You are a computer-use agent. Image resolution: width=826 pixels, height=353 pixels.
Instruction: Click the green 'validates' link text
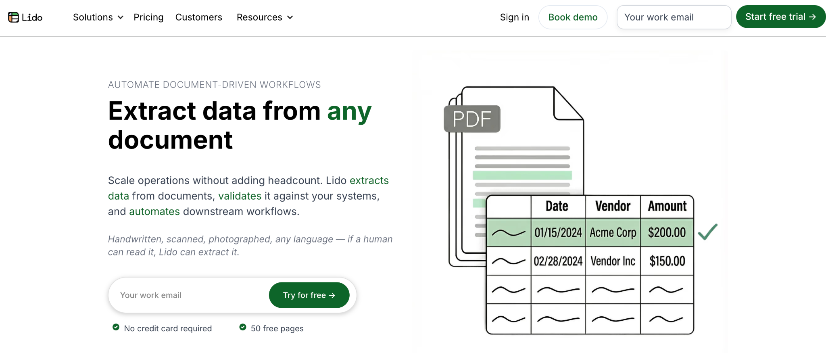tap(240, 196)
